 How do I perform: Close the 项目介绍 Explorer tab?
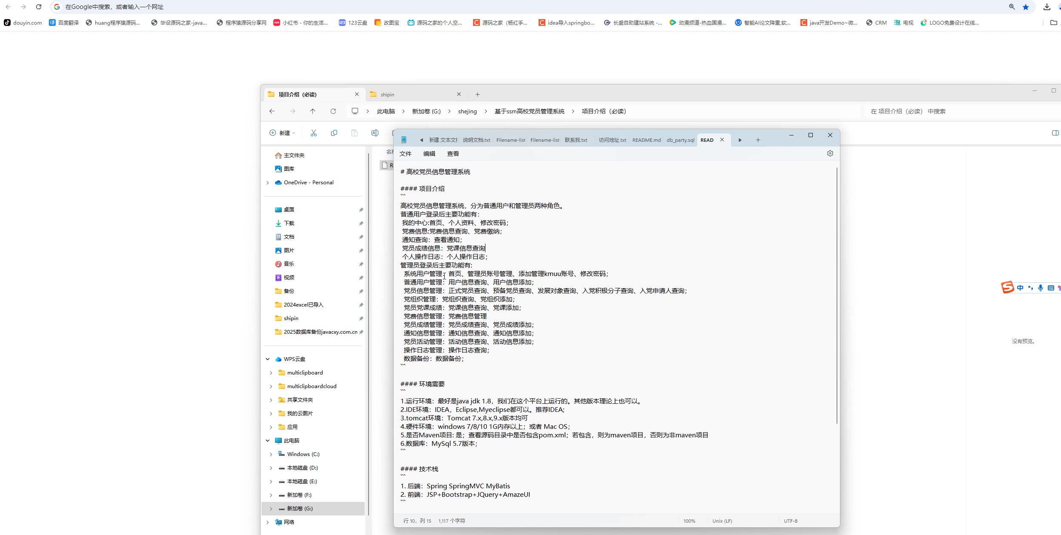pos(357,94)
